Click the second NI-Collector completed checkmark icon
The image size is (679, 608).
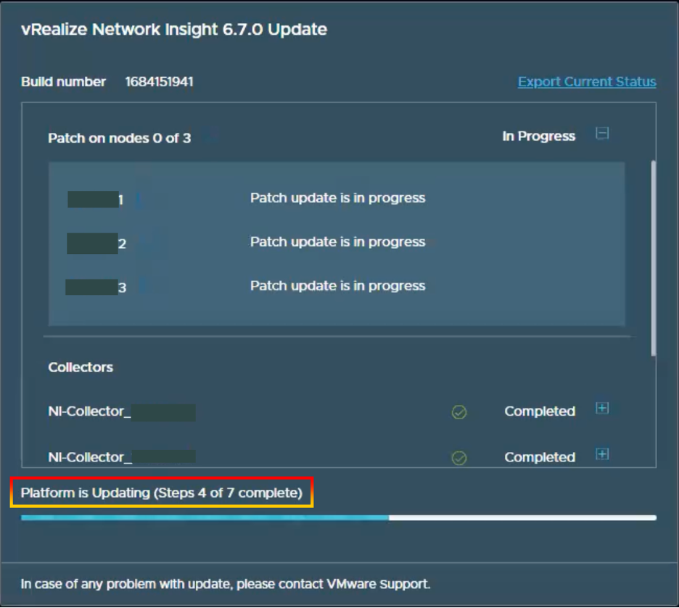459,458
